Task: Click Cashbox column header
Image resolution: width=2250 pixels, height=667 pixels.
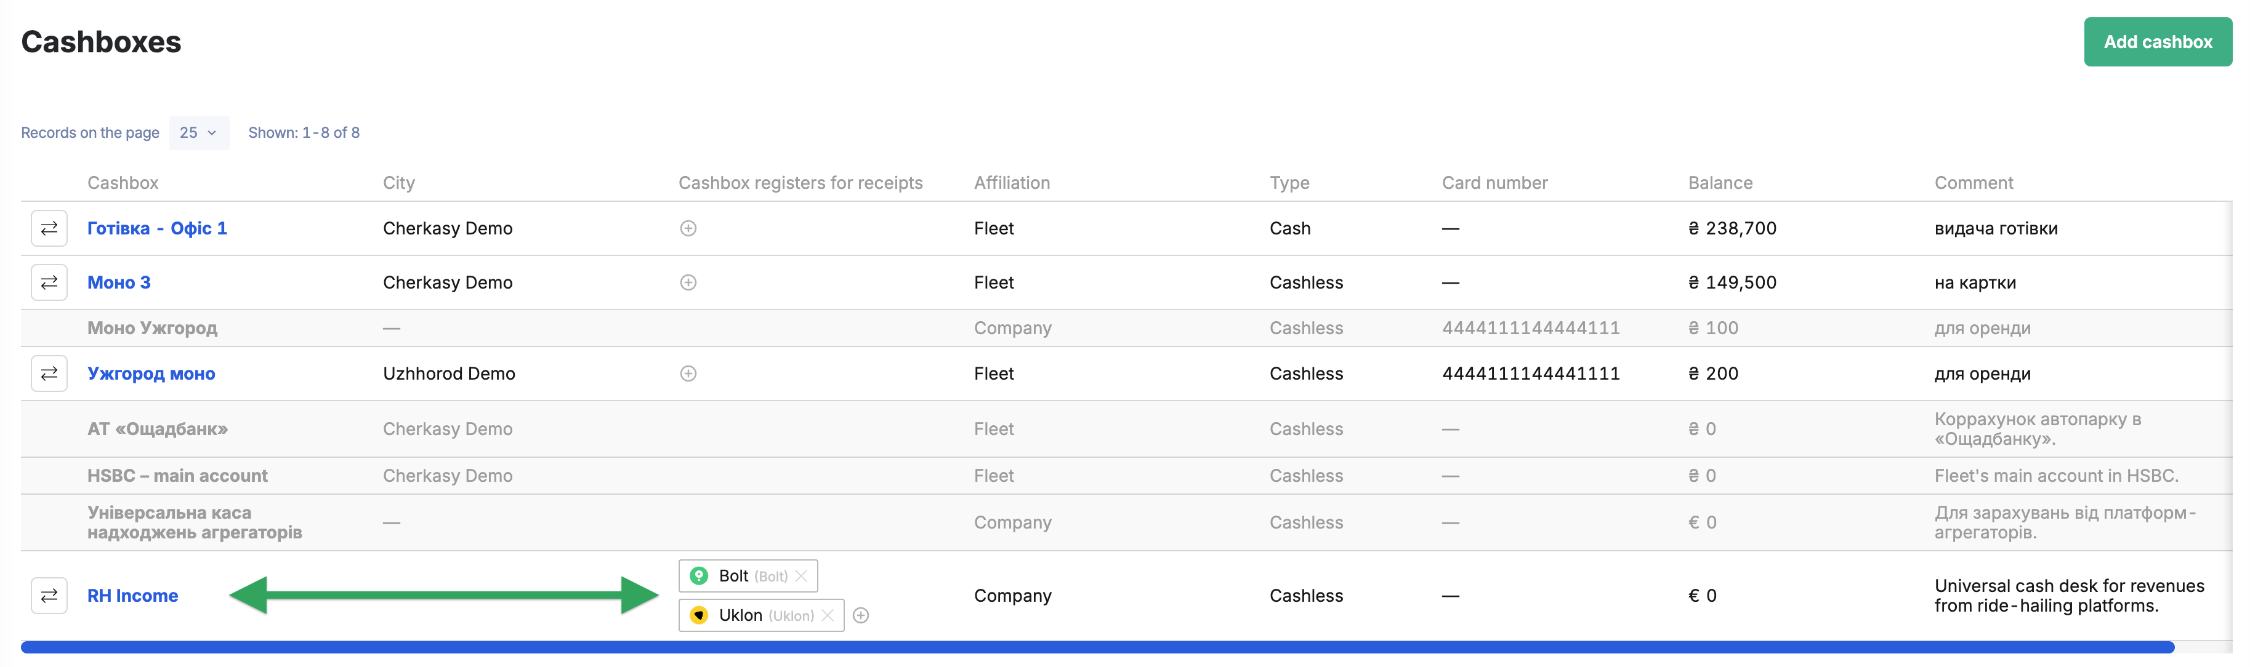Action: [x=123, y=183]
